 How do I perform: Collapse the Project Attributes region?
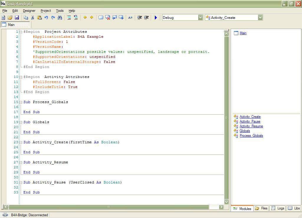tap(21, 32)
